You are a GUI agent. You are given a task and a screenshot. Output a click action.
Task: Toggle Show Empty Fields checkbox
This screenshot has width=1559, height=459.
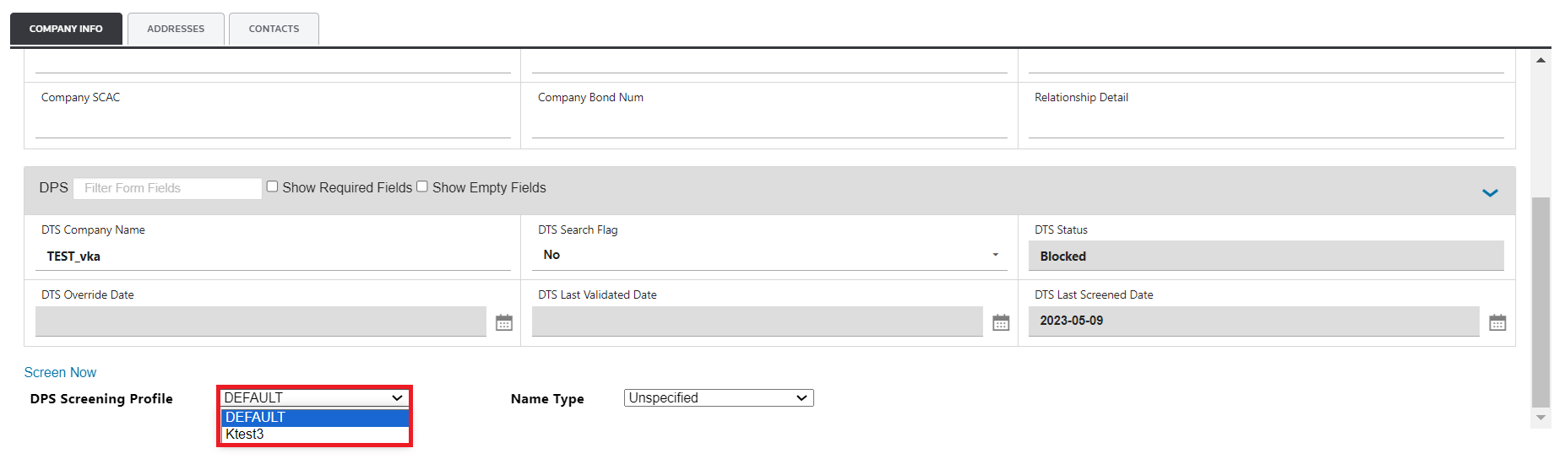coord(422,186)
